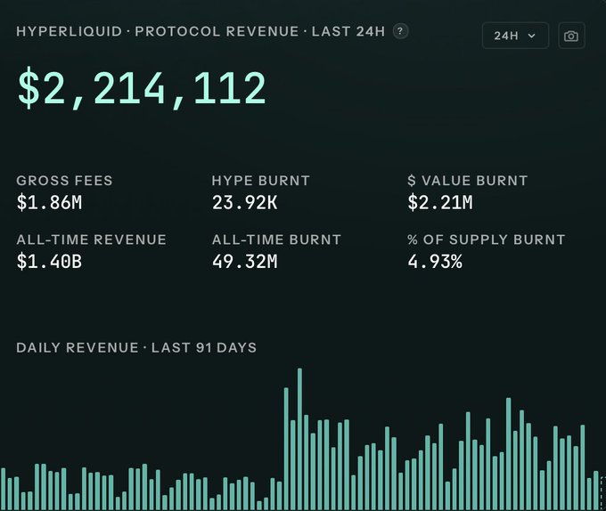Screen dimensions: 606x511
Task: Click the Gross Fees value $1.86M
Action: 50,202
